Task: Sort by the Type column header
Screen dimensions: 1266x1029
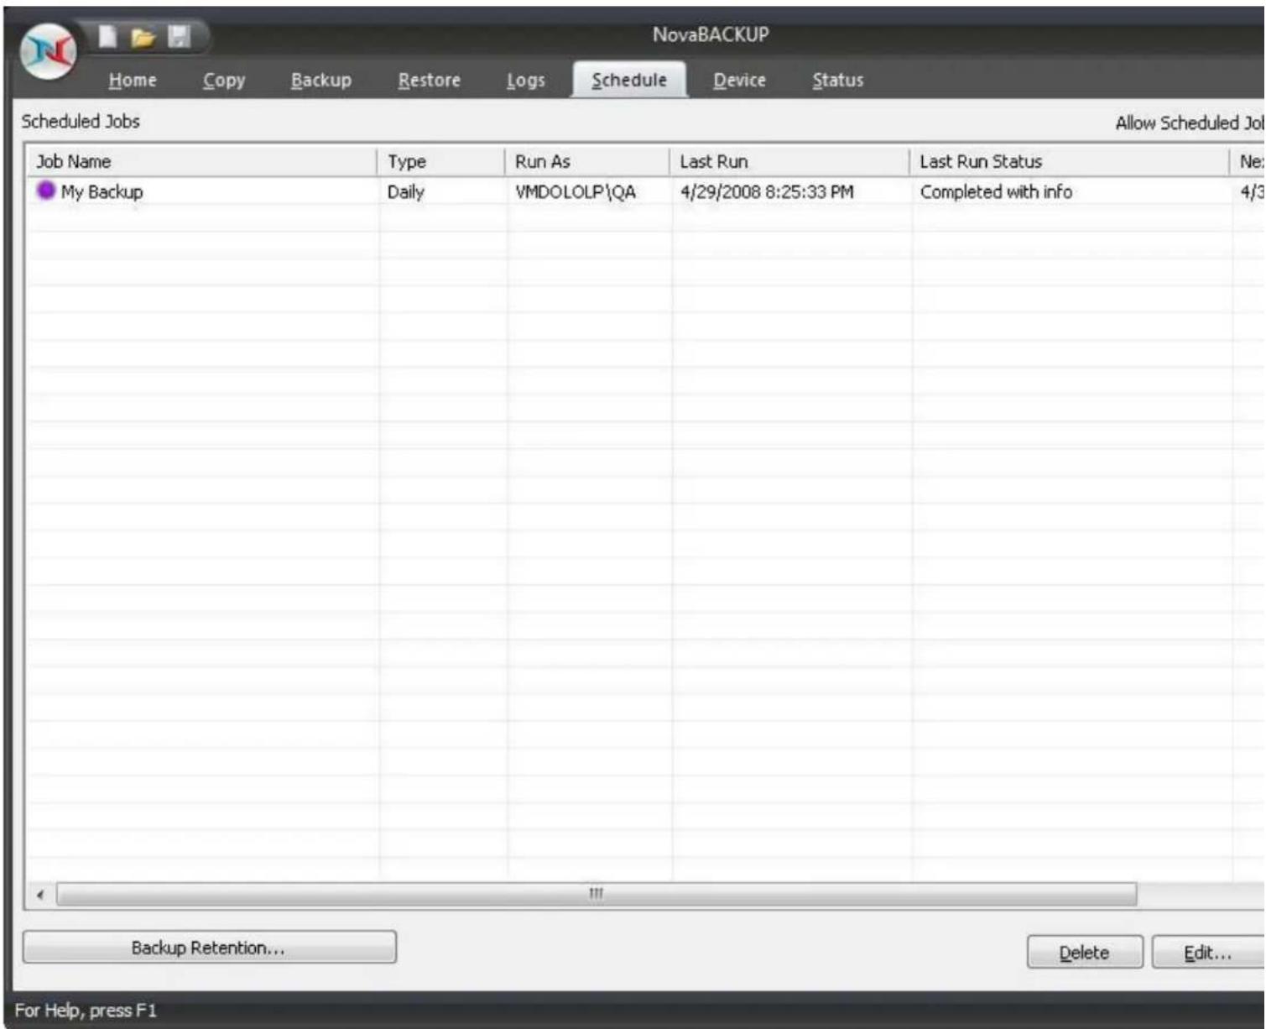Action: coord(441,161)
